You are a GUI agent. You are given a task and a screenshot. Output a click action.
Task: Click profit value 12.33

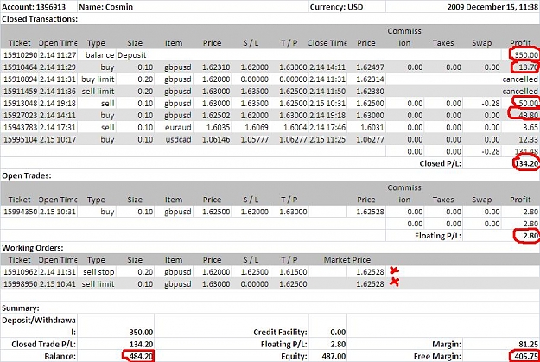click(x=529, y=139)
